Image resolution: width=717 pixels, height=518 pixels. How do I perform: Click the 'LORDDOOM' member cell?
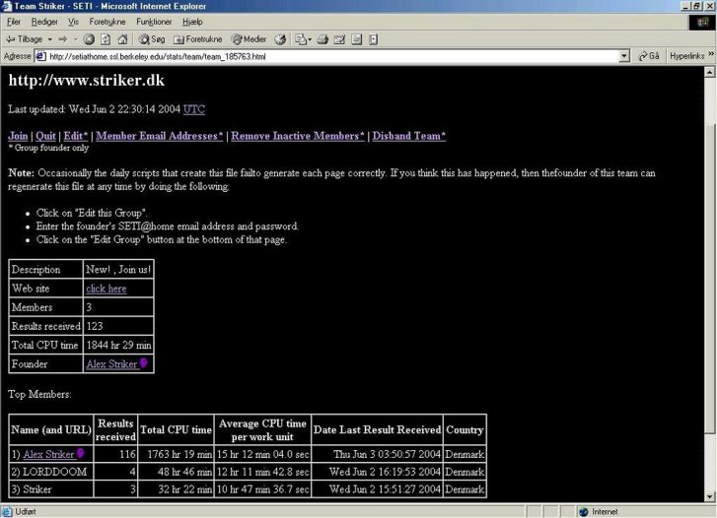tap(51, 472)
